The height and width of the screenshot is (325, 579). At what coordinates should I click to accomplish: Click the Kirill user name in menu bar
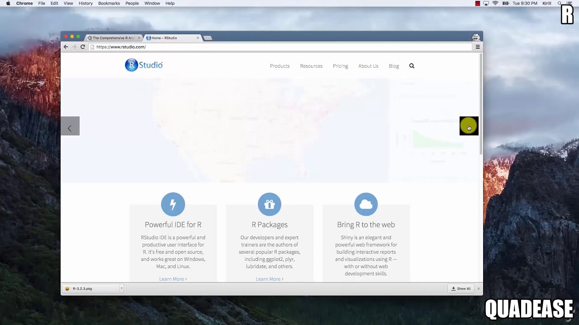point(547,3)
